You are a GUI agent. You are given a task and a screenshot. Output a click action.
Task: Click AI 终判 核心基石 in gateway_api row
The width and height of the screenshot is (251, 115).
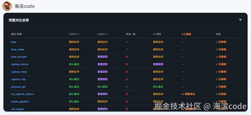(158, 87)
